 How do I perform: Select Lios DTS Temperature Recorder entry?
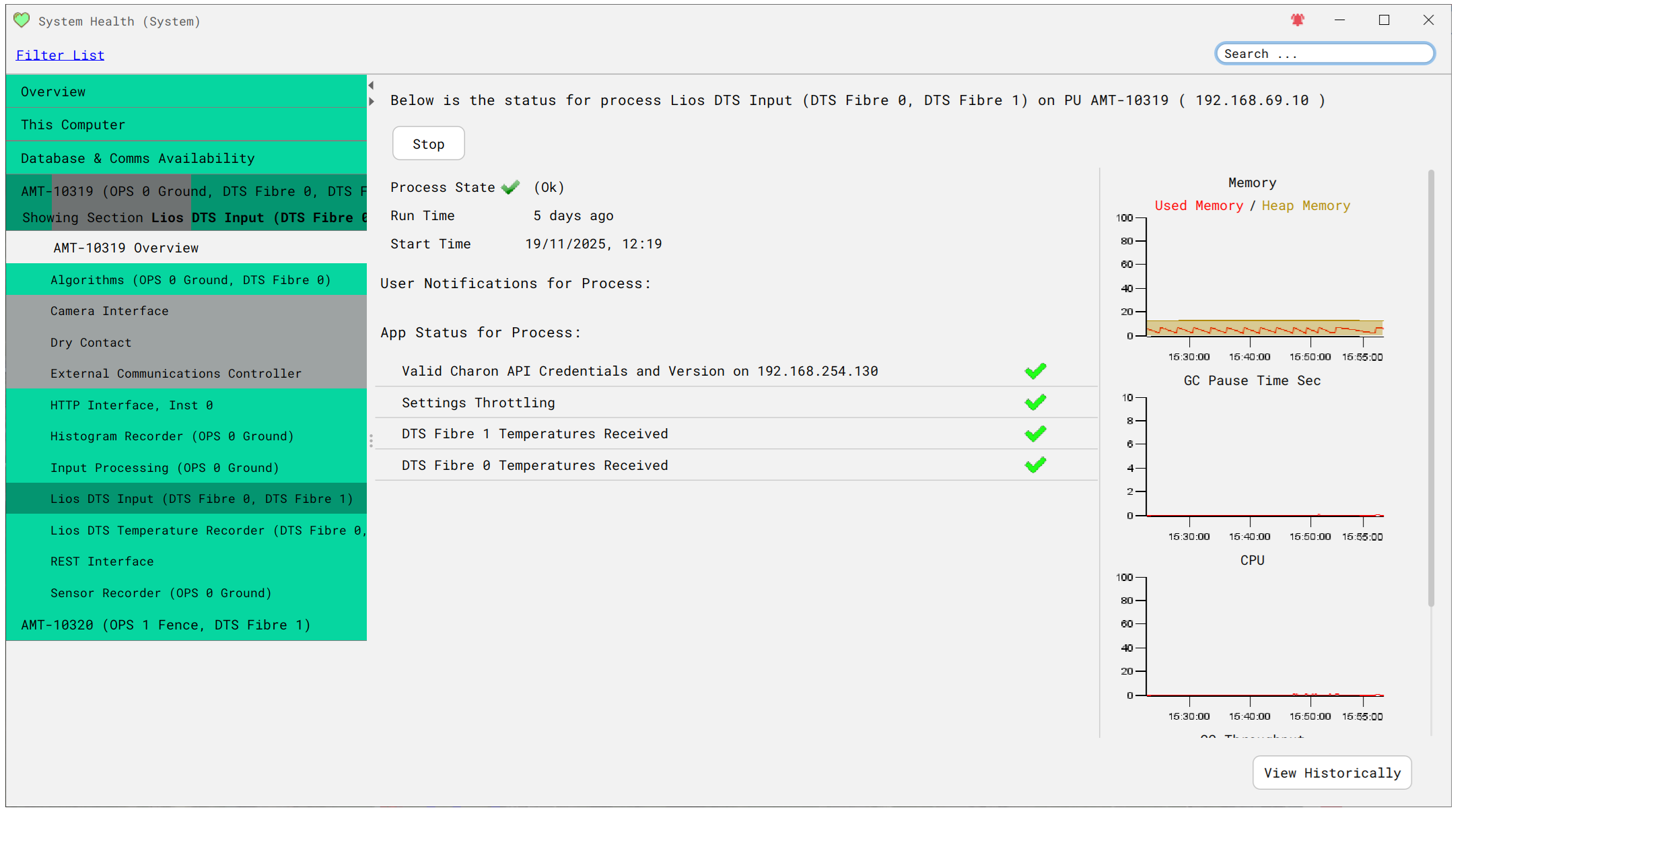207,531
